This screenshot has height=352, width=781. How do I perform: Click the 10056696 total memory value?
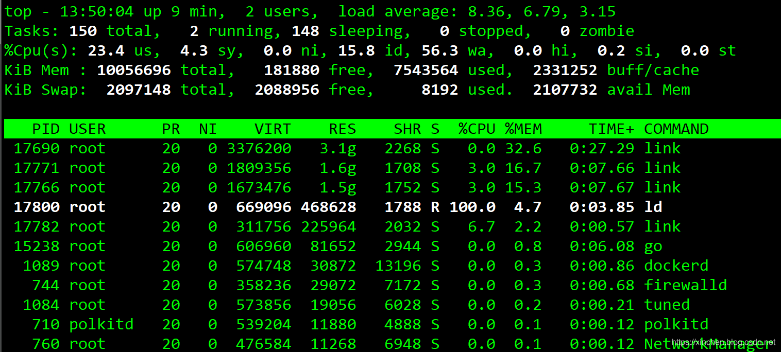click(134, 70)
